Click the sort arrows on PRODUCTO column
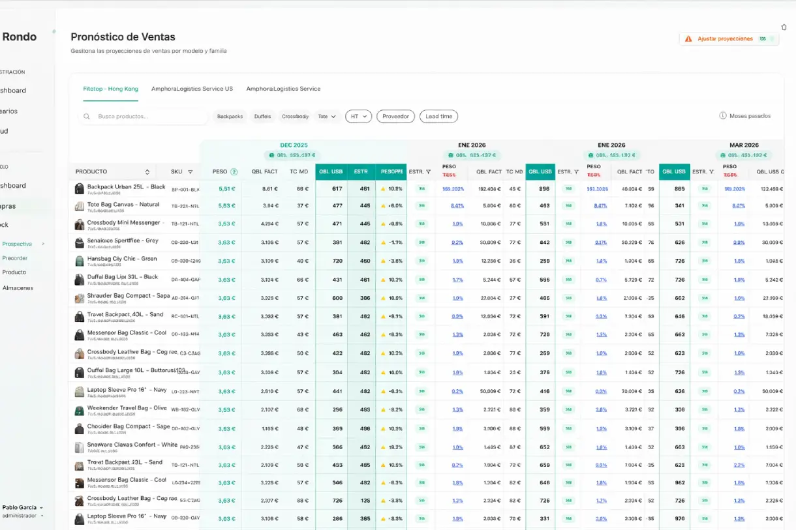This screenshot has width=796, height=530. tap(147, 172)
